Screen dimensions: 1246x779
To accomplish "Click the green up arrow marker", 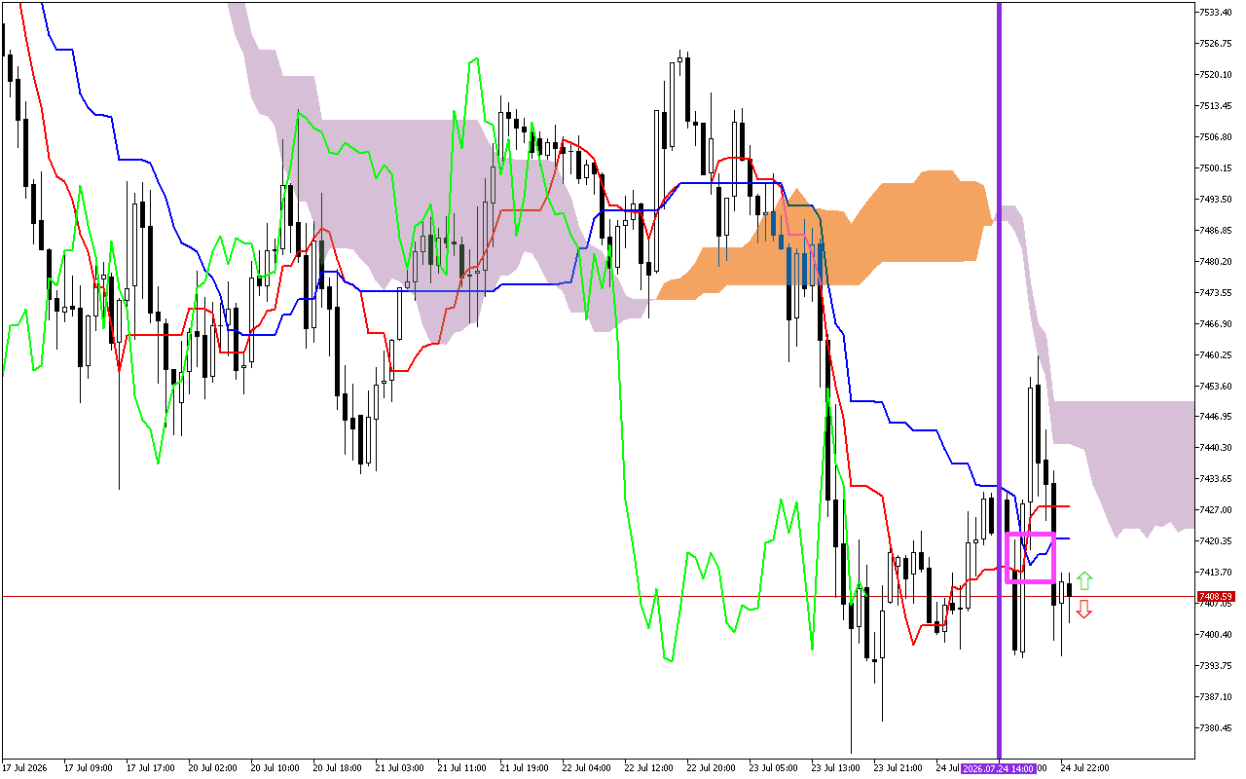I will click(1084, 581).
